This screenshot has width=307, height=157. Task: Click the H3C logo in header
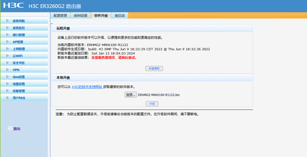pyautogui.click(x=14, y=5)
